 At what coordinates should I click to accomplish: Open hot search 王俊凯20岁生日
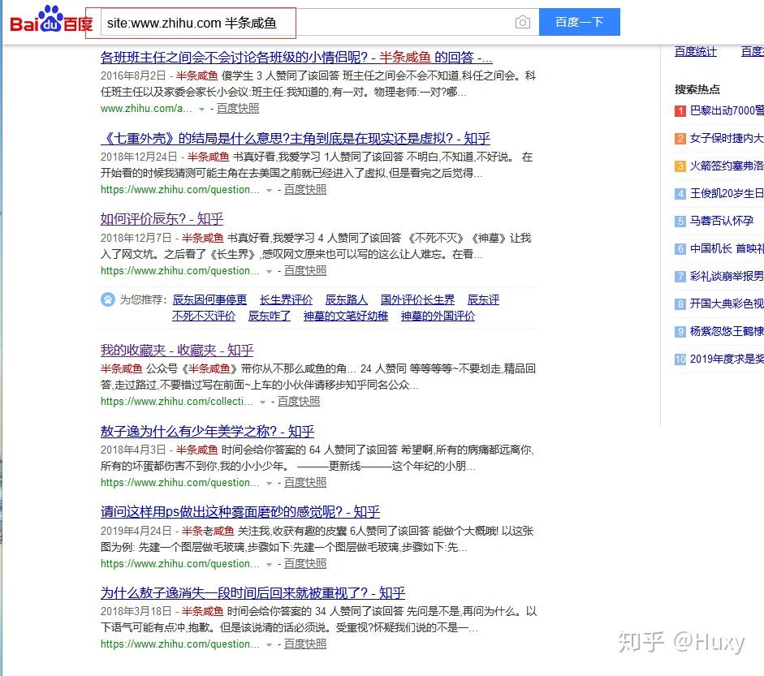point(727,193)
